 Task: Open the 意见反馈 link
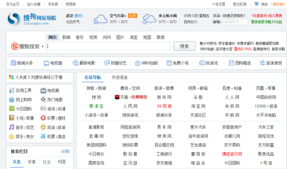240,4
